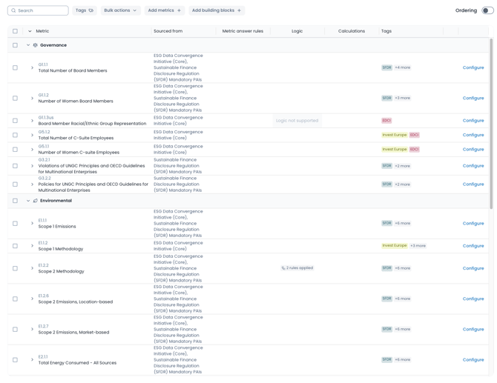Click +4 more tags on Board Members row

point(403,67)
